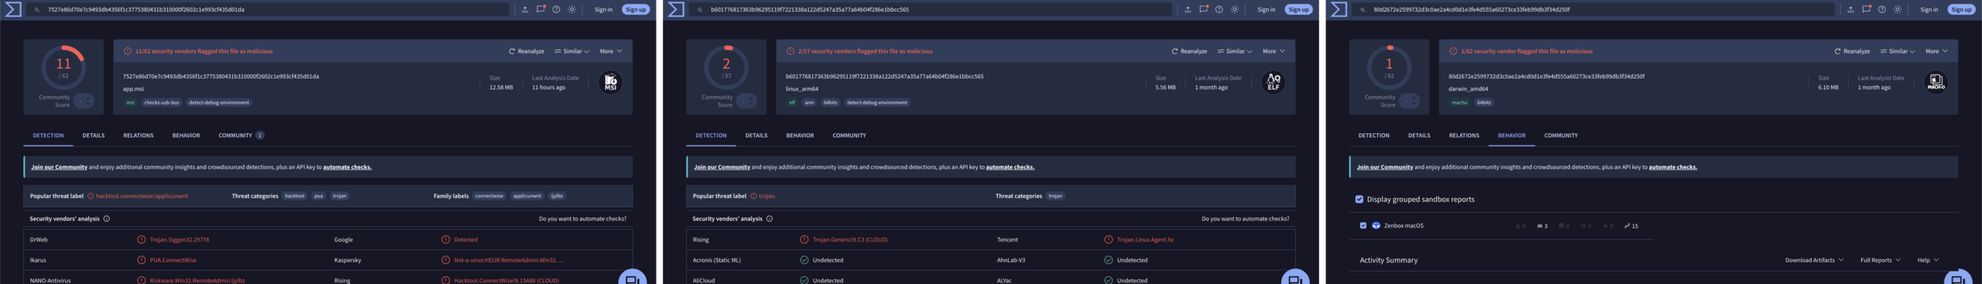Click the ELF file type icon
Viewport: 1982px width, 284px height.
pos(1273,82)
